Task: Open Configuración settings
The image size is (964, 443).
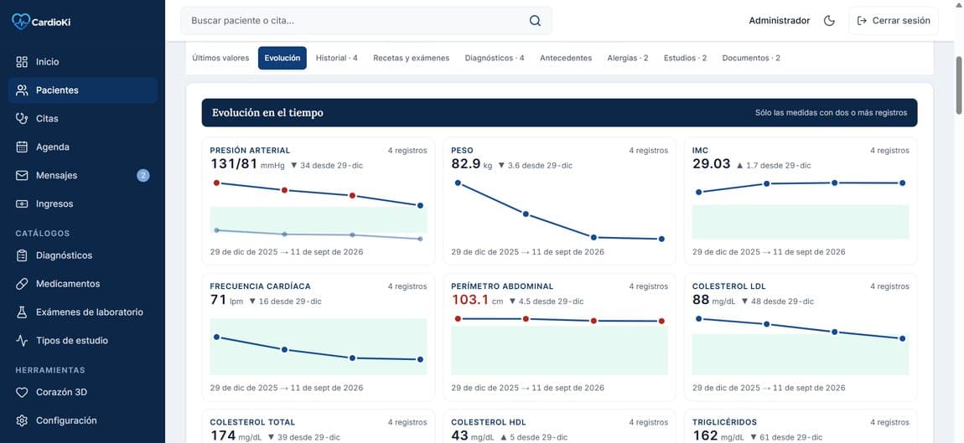Action: pos(83,420)
